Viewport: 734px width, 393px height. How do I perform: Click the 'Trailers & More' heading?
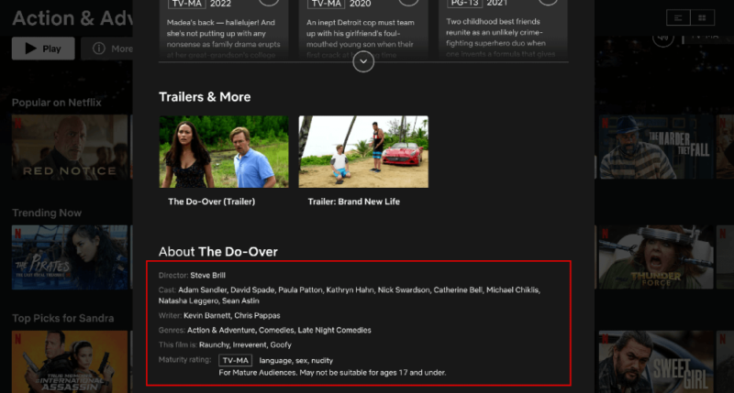205,97
